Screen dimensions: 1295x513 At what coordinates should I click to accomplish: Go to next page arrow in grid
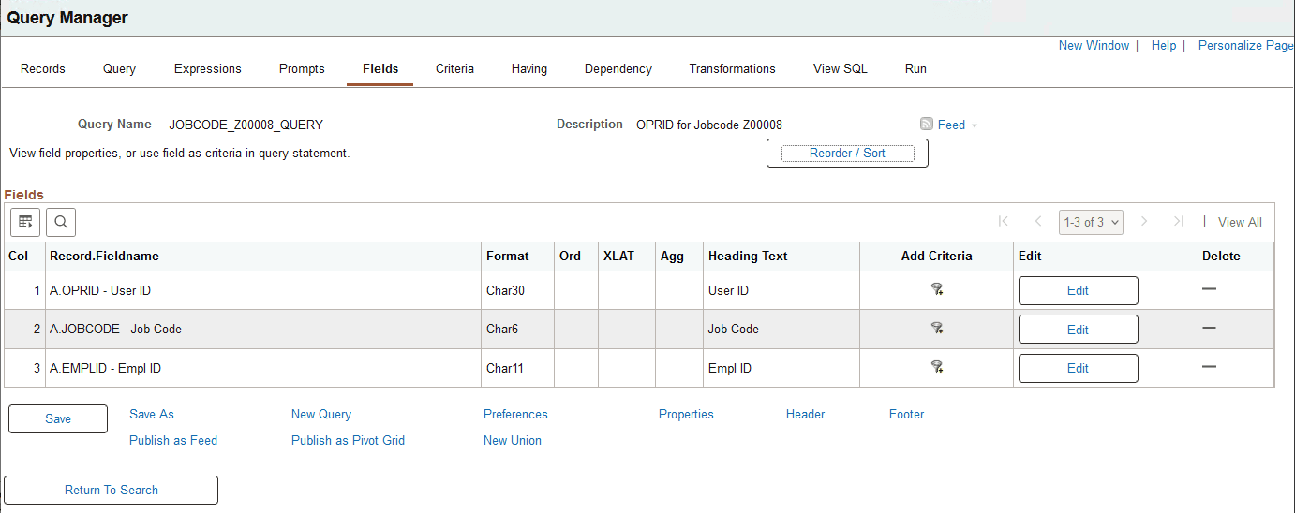tap(1143, 222)
